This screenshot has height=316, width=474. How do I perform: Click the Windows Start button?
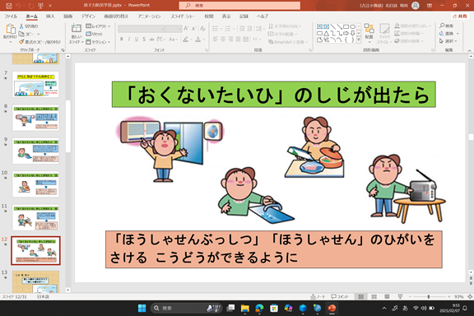(142, 308)
